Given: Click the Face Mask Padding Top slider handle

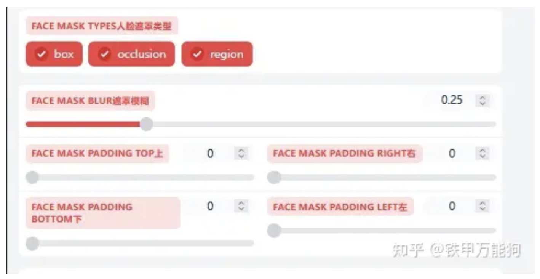Looking at the screenshot, I should click(32, 177).
